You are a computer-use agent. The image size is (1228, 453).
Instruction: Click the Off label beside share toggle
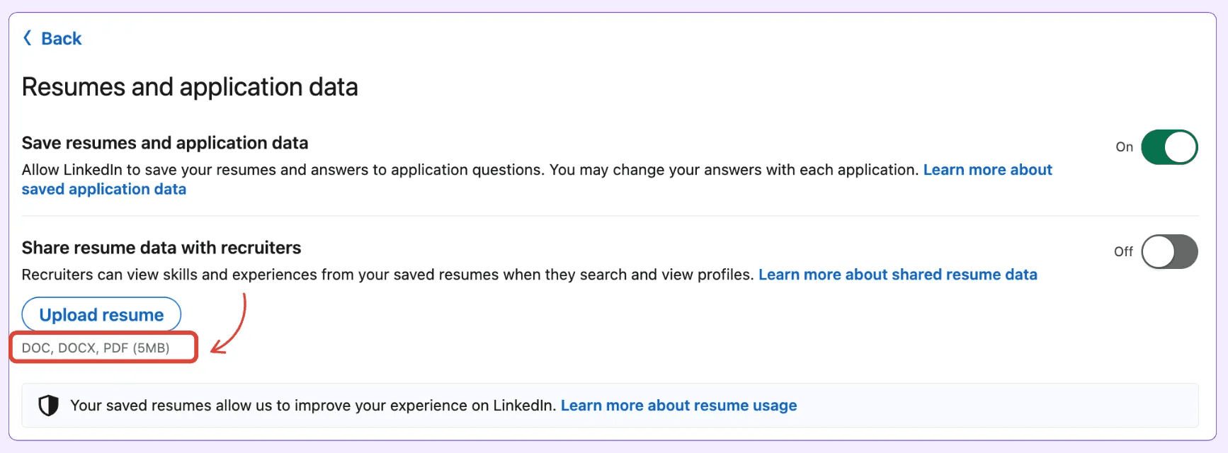click(x=1123, y=252)
